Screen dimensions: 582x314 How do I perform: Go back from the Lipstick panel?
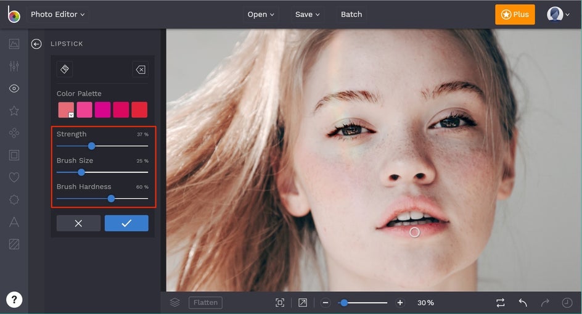36,44
